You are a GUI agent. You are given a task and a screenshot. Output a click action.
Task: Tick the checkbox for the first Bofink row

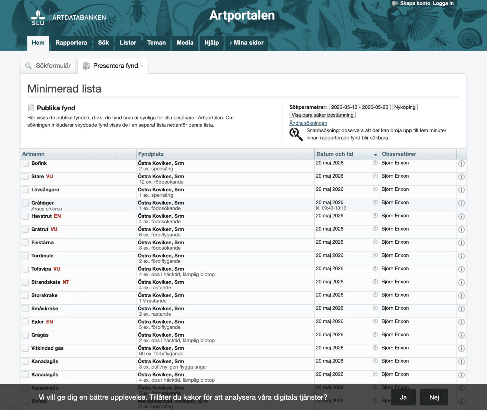(25, 163)
